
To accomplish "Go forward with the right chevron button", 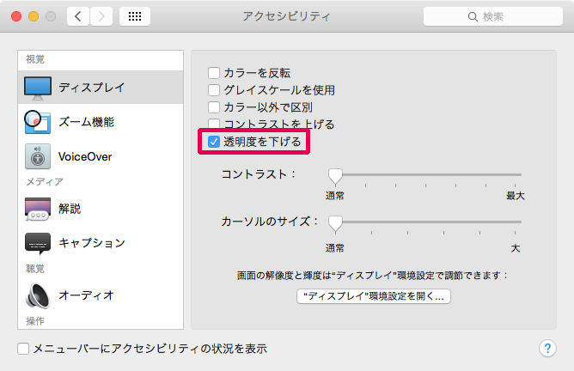I will (x=101, y=16).
